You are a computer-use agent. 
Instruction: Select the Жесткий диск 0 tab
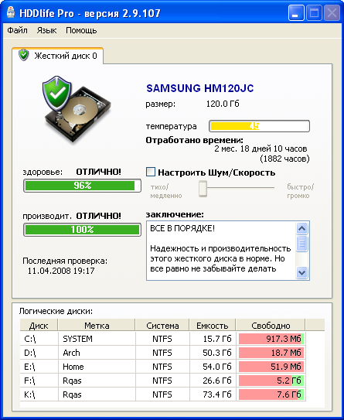tap(57, 56)
